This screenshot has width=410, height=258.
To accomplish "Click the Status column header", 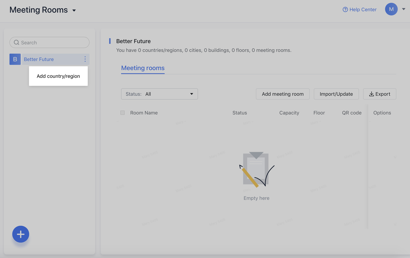I will (x=240, y=113).
